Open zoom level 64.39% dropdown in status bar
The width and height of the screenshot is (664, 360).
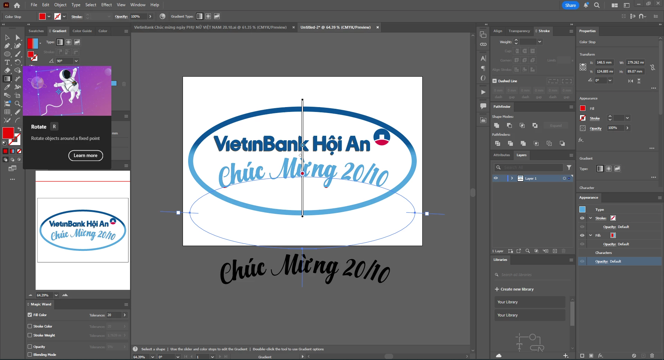coord(153,357)
